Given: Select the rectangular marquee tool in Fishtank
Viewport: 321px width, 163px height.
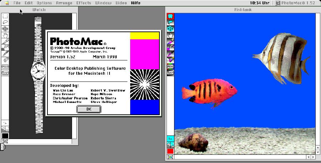Looking at the screenshot, I should point(170,16).
